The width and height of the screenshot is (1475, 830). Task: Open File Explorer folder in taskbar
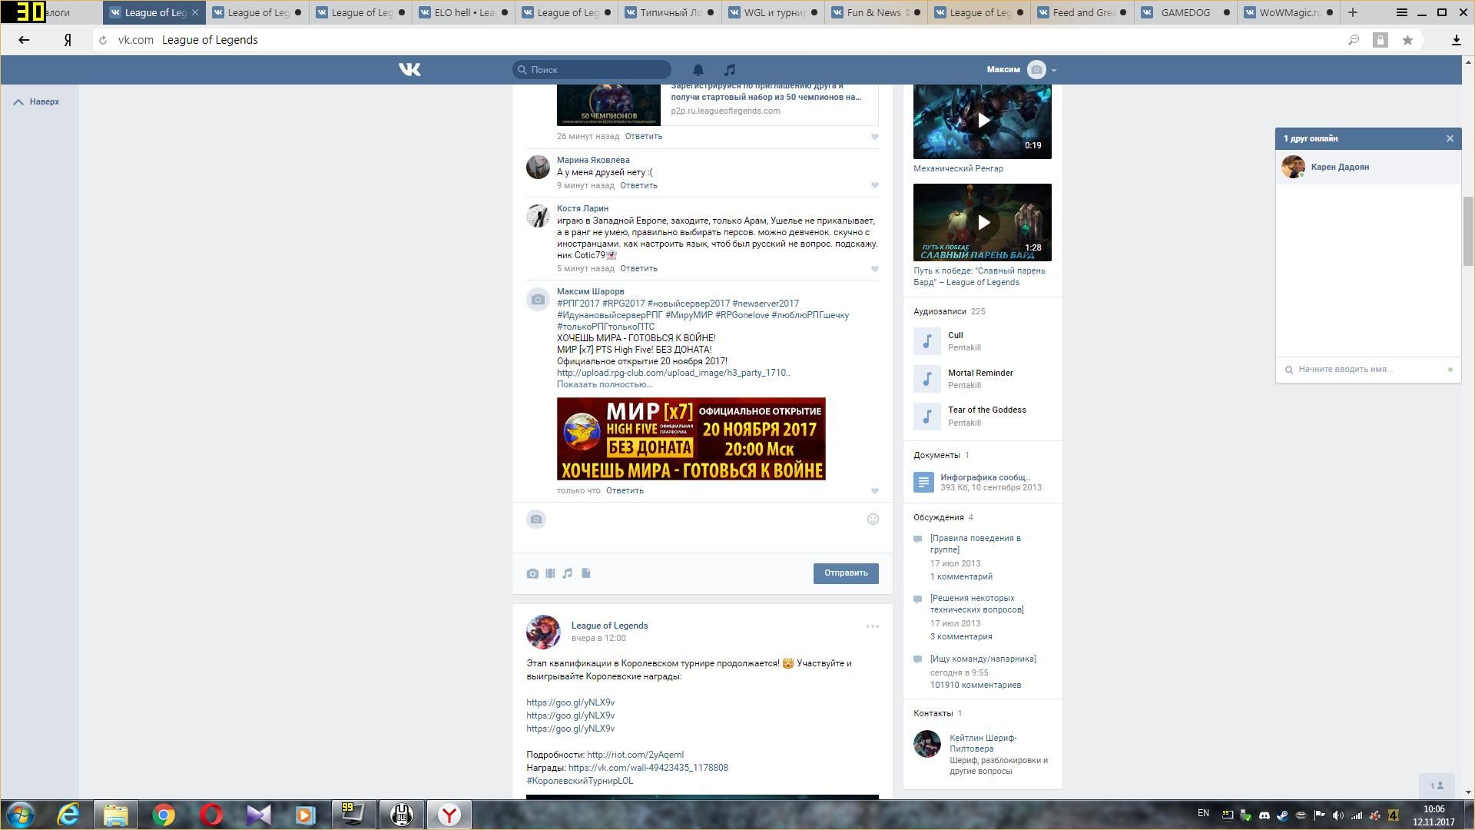tap(116, 815)
